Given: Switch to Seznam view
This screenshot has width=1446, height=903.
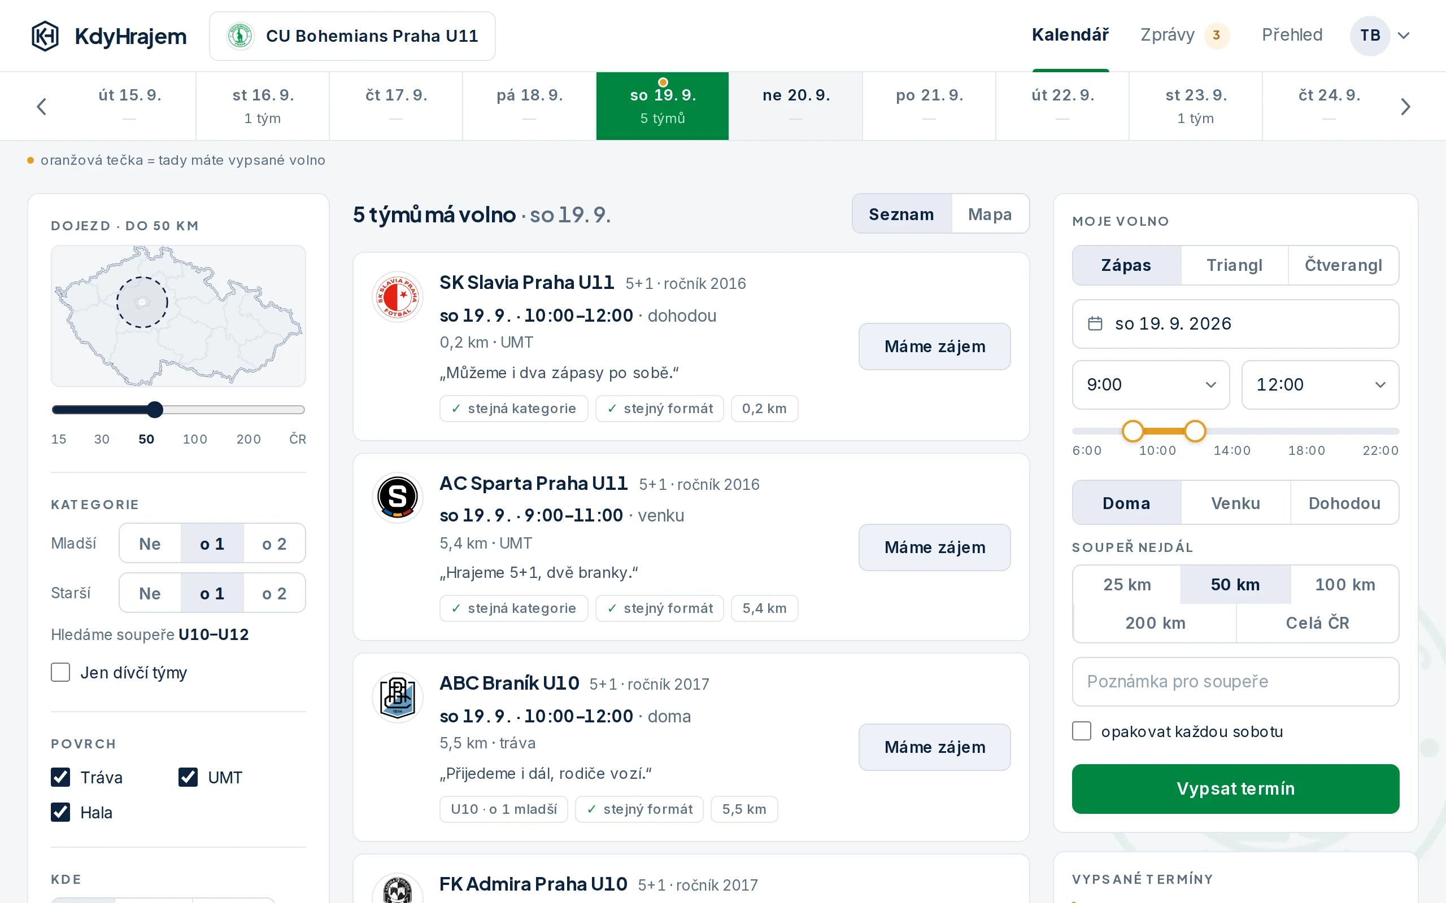Looking at the screenshot, I should [x=901, y=214].
